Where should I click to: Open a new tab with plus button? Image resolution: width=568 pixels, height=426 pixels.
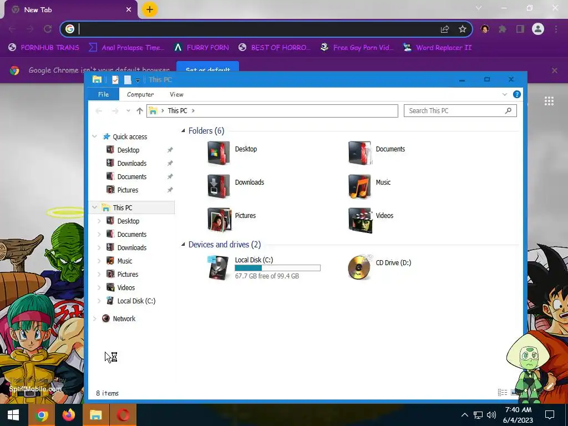[x=150, y=9]
